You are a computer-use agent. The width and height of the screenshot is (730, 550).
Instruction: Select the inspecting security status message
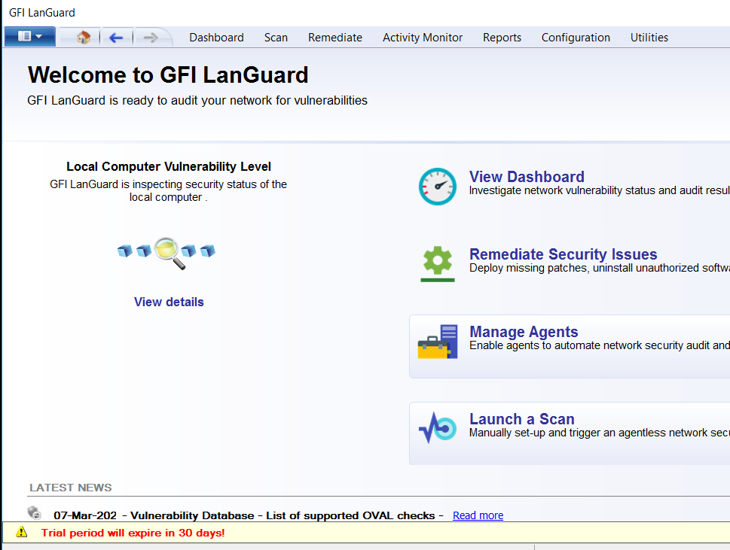[x=169, y=190]
